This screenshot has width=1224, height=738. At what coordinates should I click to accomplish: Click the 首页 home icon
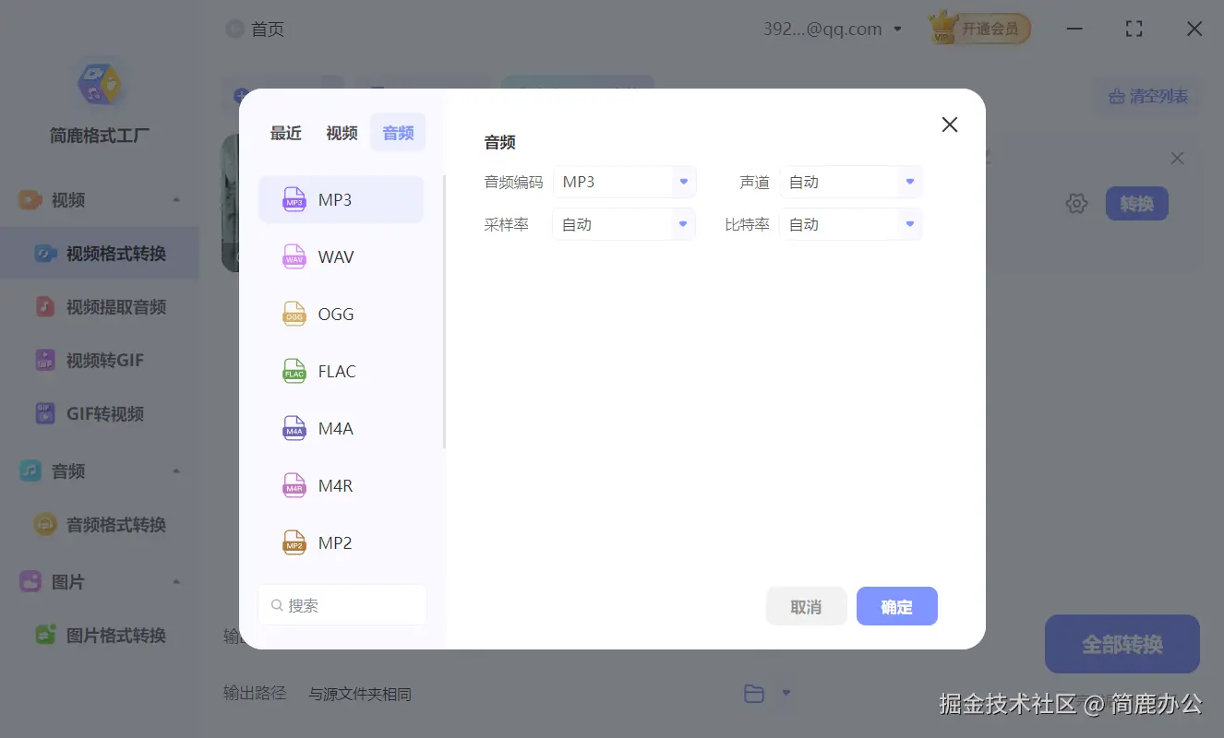(235, 29)
